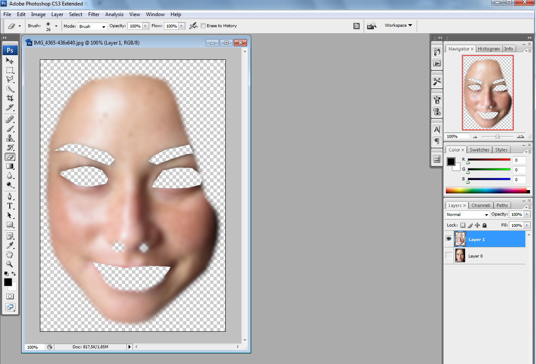Select the Hand tool
This screenshot has width=536, height=364.
(10, 255)
